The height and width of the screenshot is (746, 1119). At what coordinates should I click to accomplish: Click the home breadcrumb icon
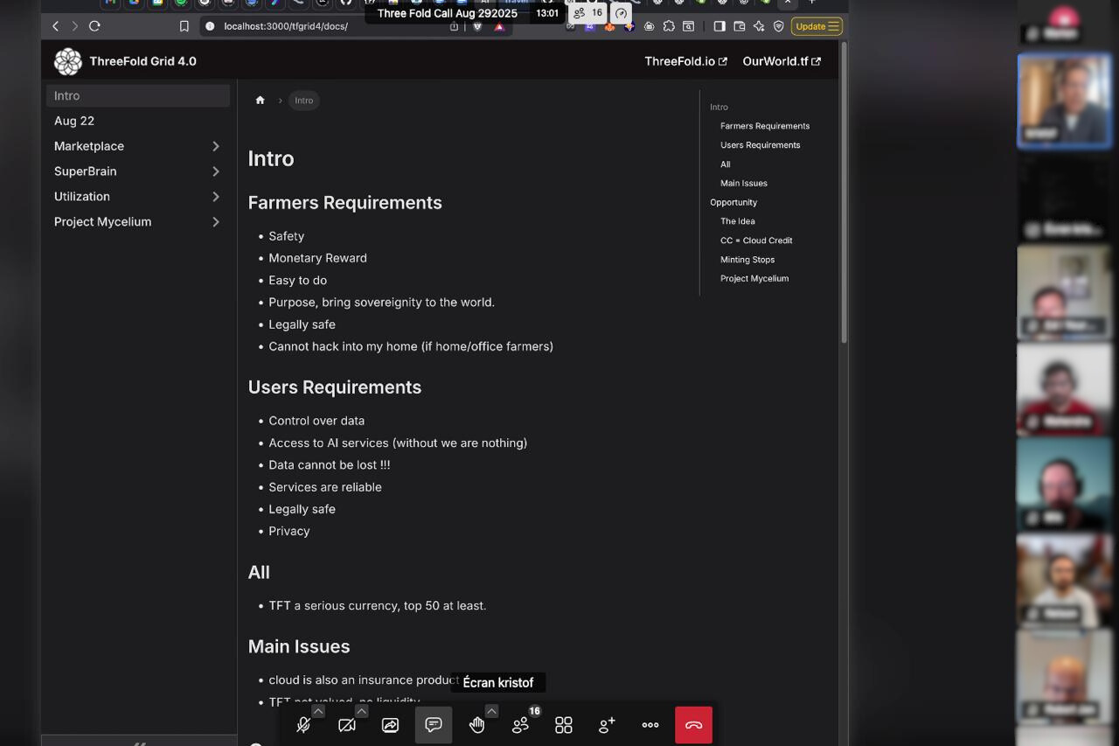pyautogui.click(x=260, y=101)
